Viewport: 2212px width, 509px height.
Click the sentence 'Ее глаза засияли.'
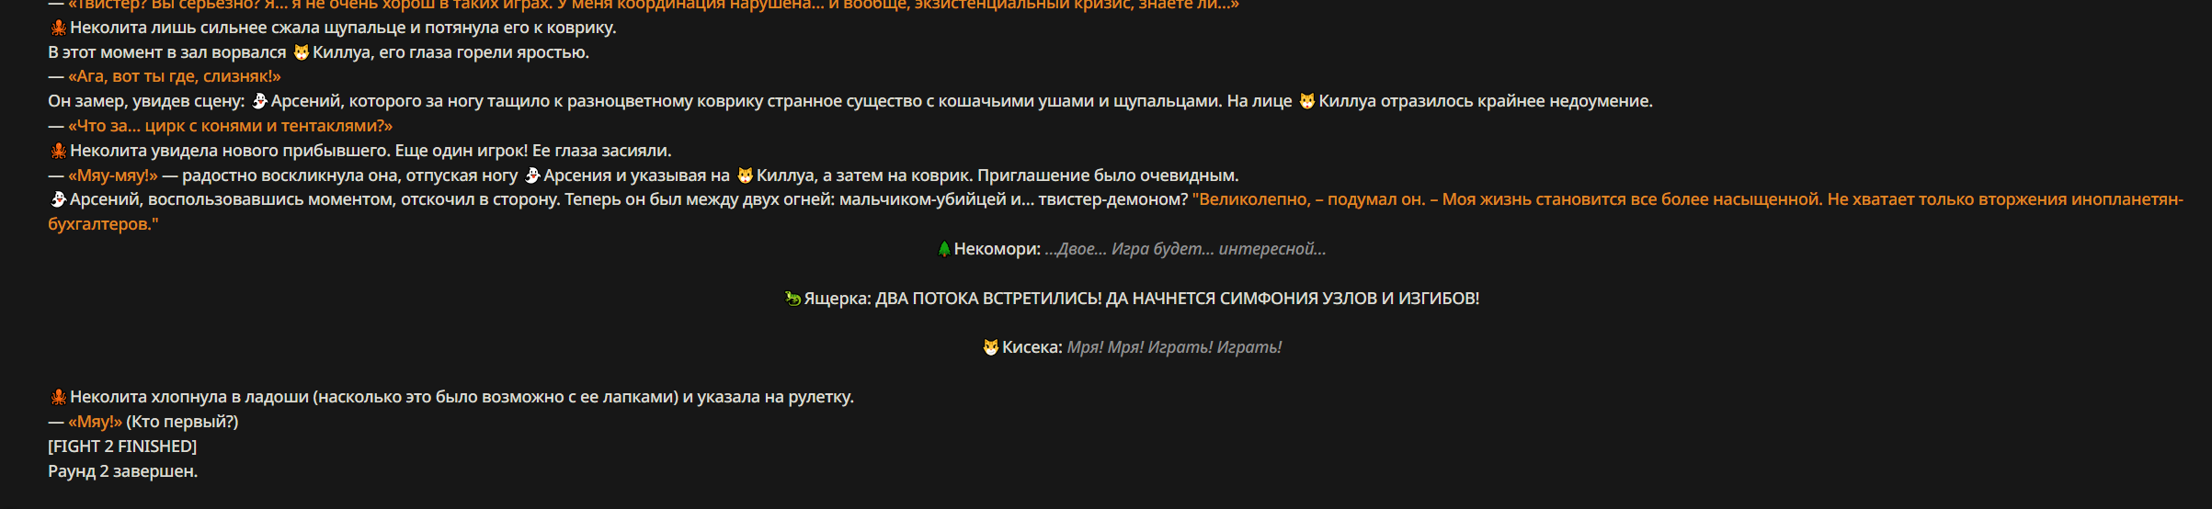[602, 151]
